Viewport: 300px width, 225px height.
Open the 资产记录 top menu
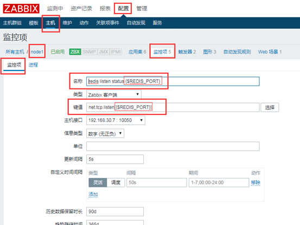point(81,9)
